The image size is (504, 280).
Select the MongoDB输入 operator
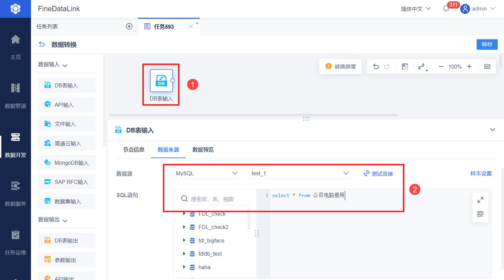coord(67,163)
